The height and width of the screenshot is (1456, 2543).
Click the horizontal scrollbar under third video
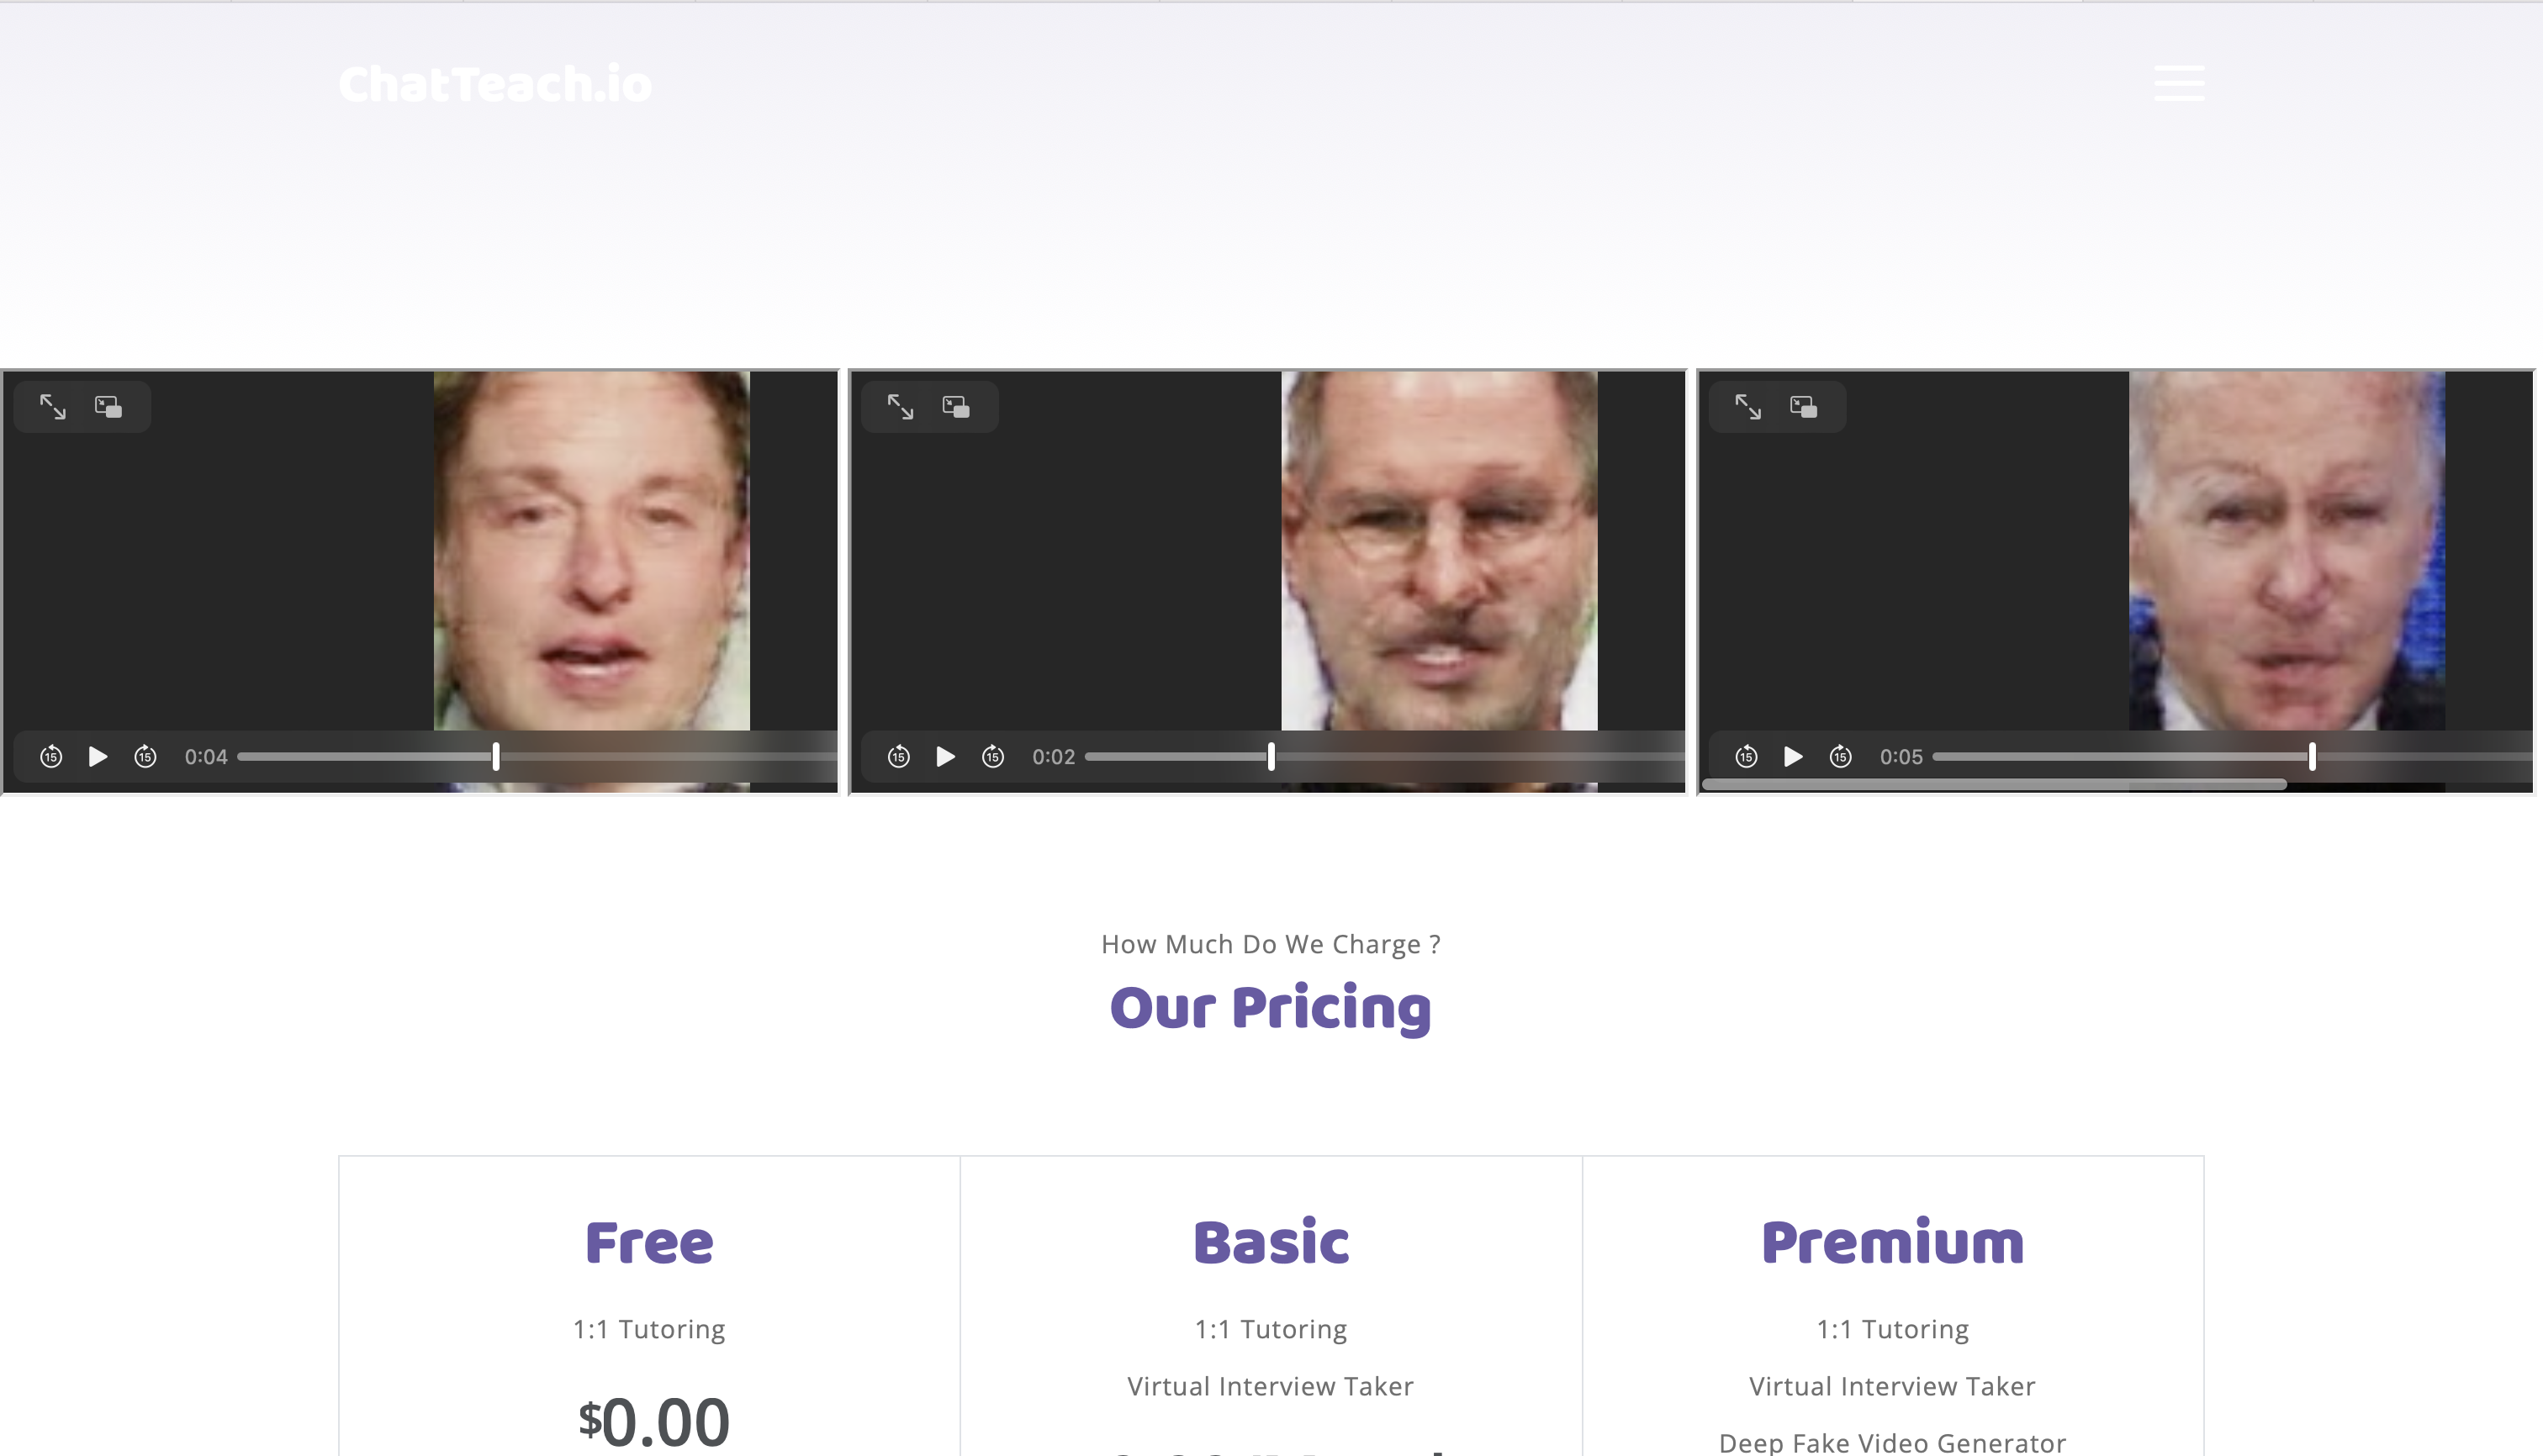pos(1994,785)
